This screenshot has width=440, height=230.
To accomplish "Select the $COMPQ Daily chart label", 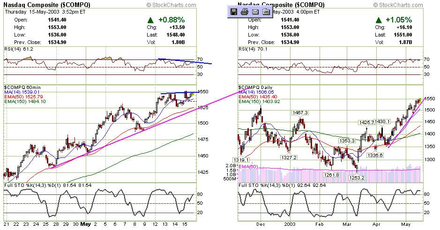I will pos(256,88).
